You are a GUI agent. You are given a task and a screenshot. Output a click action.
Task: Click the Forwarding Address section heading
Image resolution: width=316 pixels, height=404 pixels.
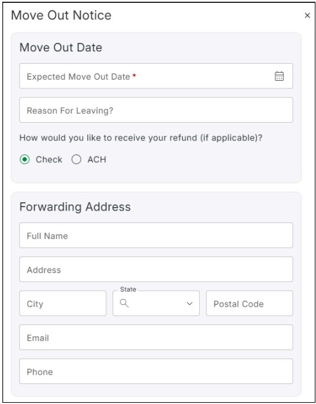coord(75,207)
